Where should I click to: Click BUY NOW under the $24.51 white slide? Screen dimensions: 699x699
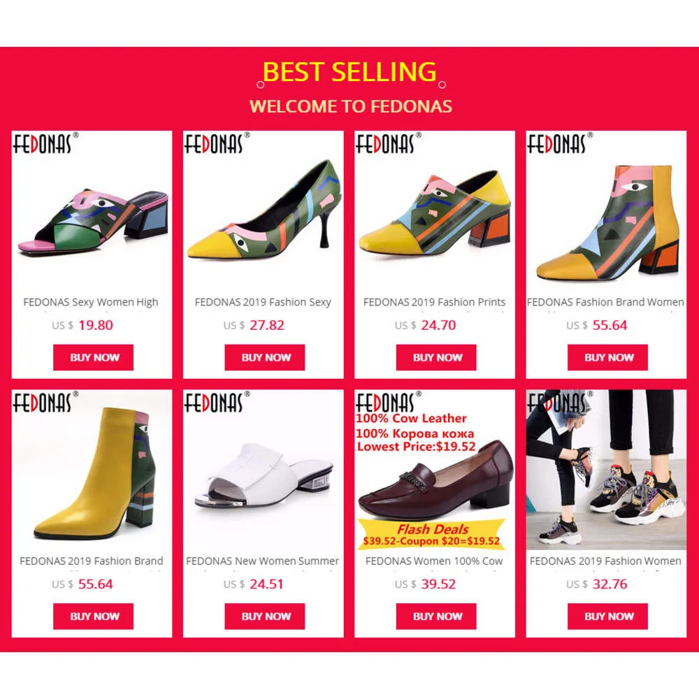click(265, 616)
